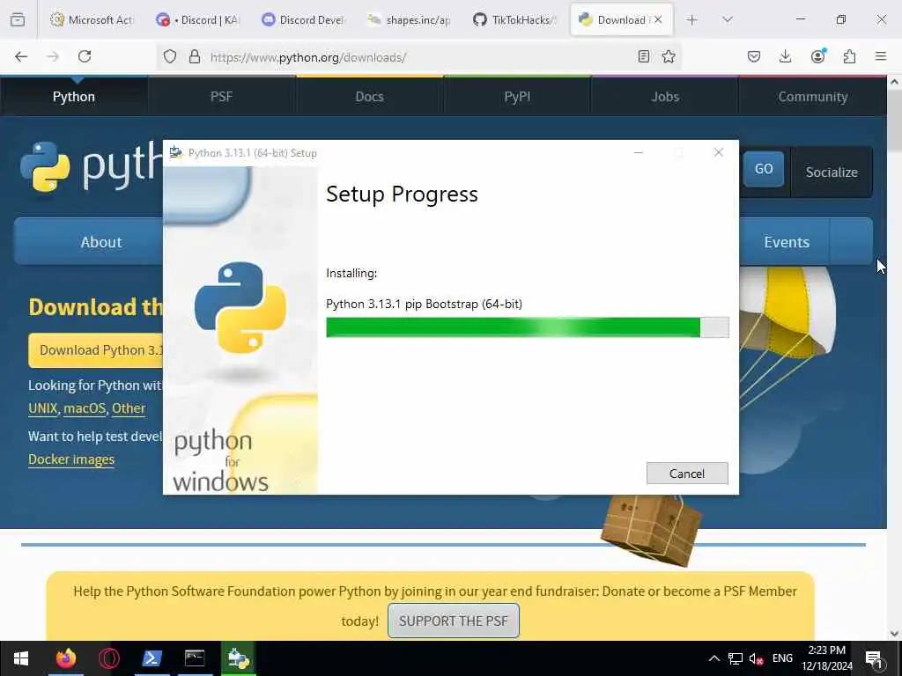Click the GO search button
Screen dimensions: 902x676
coord(764,169)
